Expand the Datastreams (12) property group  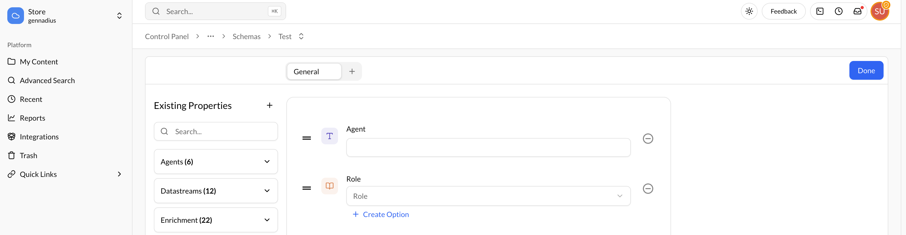pos(216,191)
